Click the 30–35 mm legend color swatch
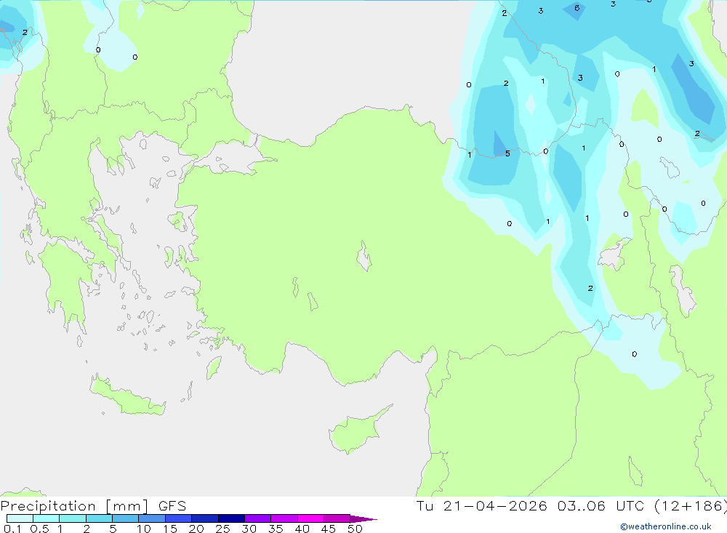The height and width of the screenshot is (533, 727). (258, 518)
